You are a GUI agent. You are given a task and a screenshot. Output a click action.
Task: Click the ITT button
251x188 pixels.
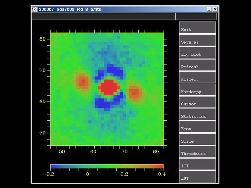(197, 164)
